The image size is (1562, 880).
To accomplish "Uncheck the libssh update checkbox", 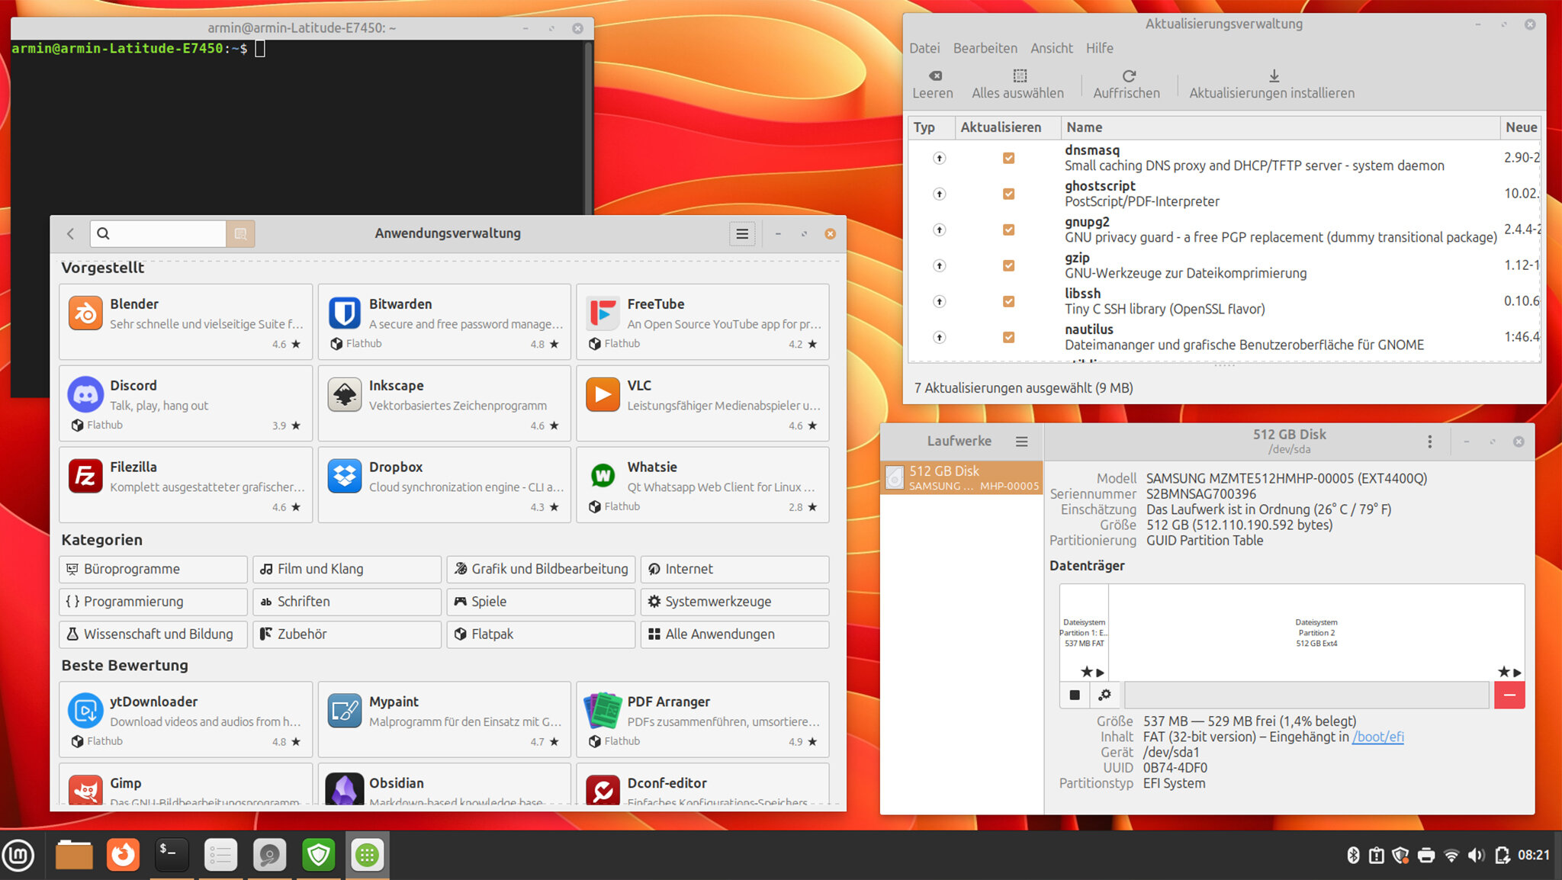I will tap(1008, 301).
